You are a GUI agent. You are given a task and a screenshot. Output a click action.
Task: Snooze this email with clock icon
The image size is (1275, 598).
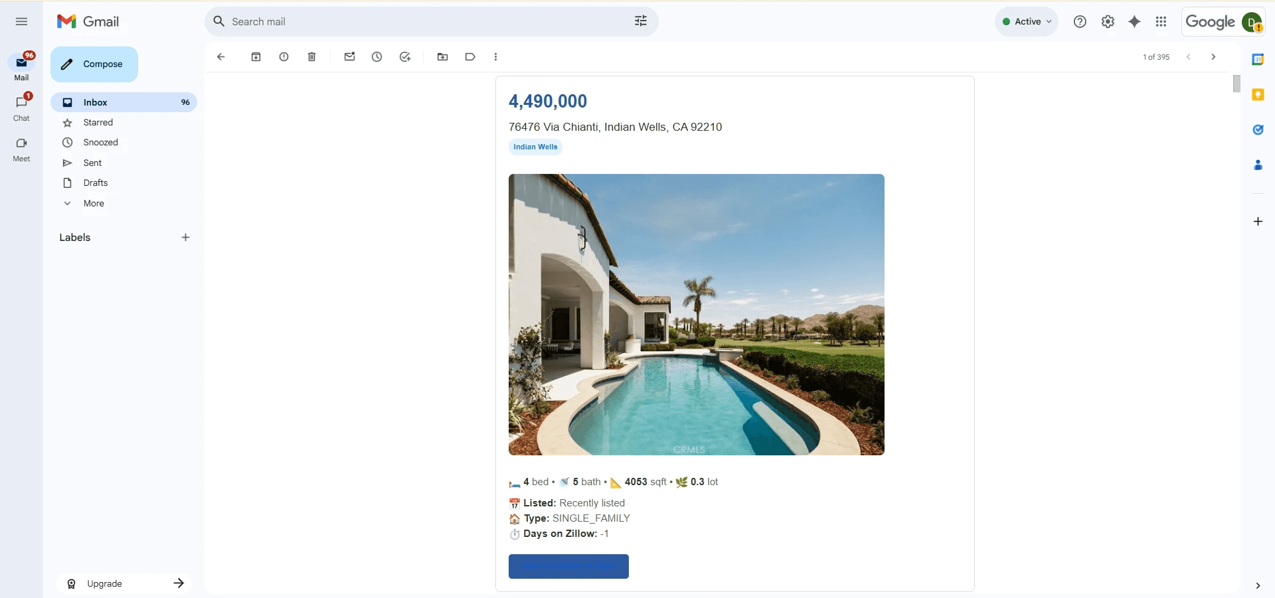pos(377,57)
